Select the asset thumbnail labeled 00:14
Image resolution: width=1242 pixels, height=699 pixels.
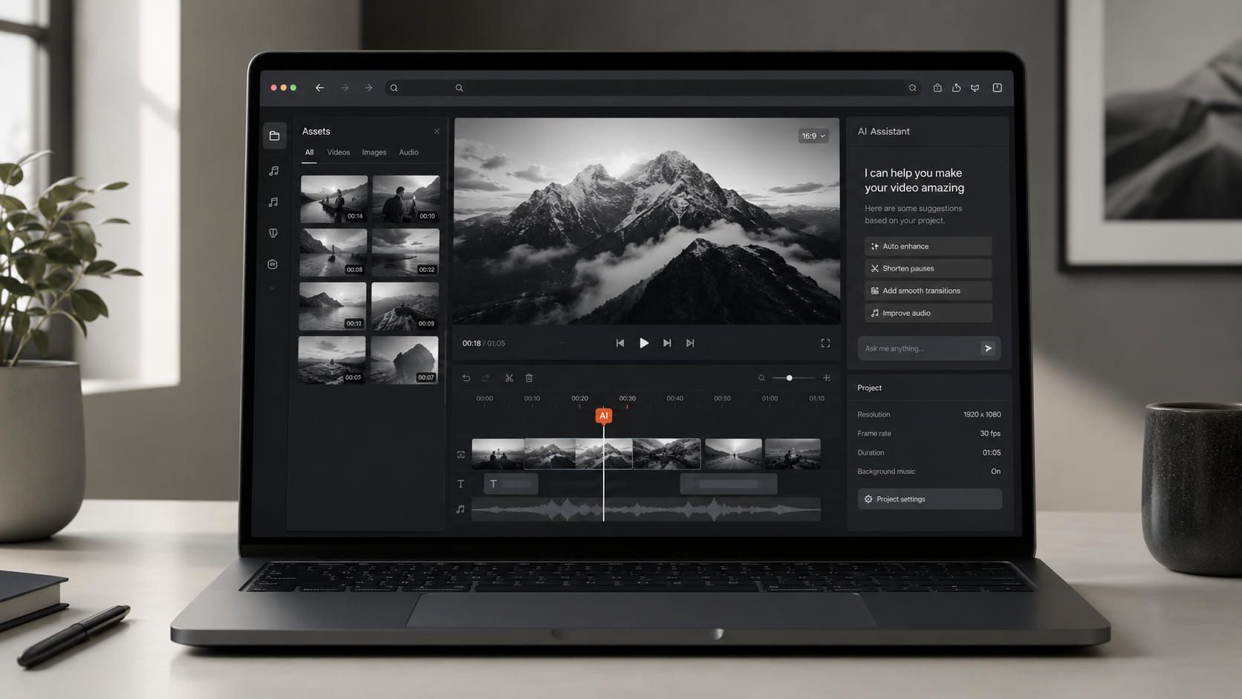point(334,199)
